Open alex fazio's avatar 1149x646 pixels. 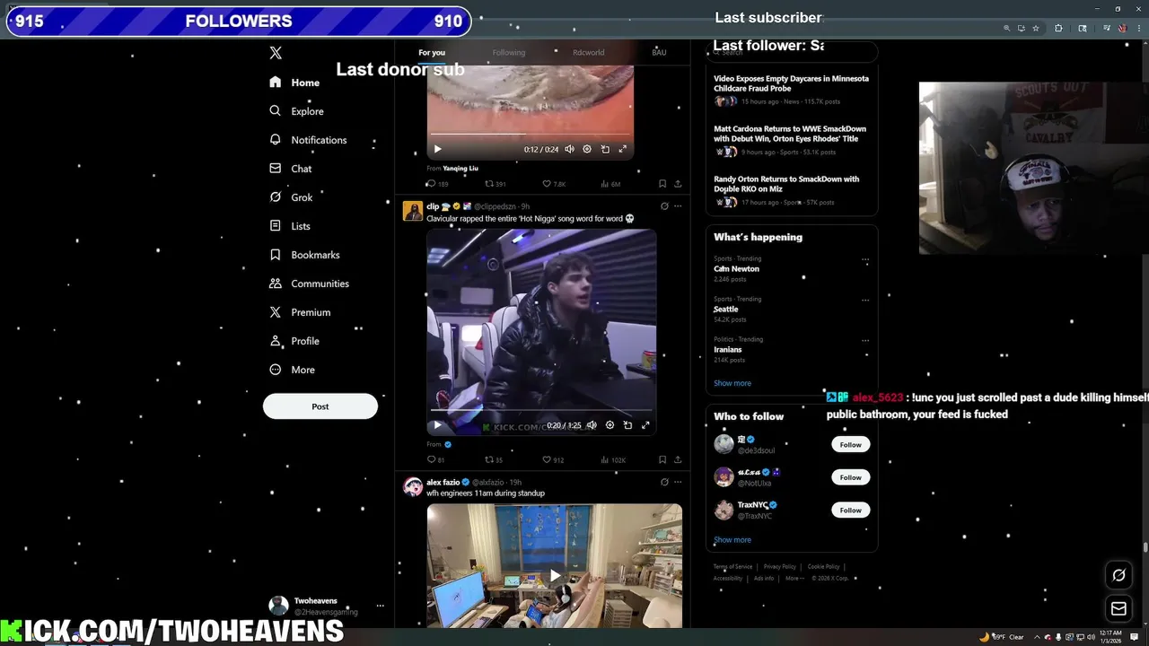click(x=413, y=486)
